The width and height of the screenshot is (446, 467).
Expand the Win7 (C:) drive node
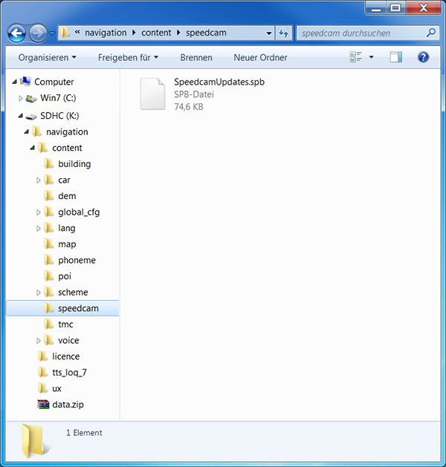tap(20, 98)
